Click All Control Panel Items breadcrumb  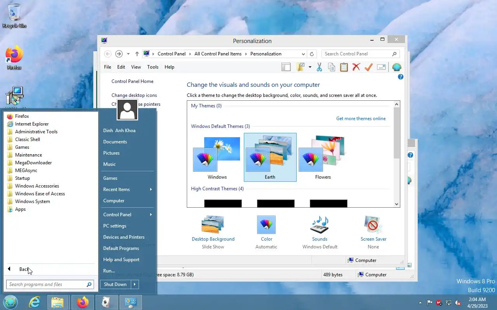click(218, 54)
